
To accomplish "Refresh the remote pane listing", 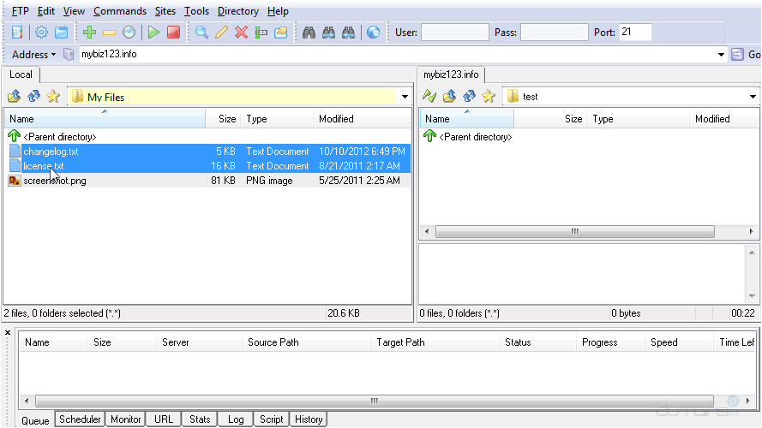I will 469,96.
